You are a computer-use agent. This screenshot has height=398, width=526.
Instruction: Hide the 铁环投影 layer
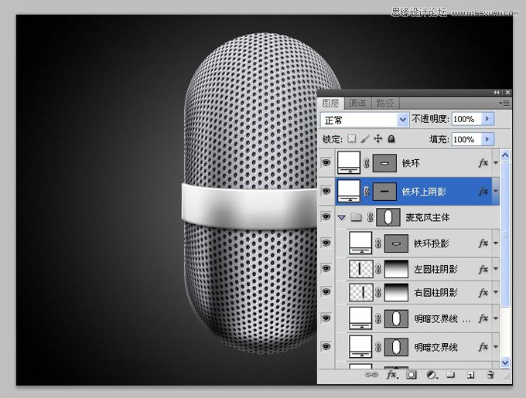click(x=326, y=243)
